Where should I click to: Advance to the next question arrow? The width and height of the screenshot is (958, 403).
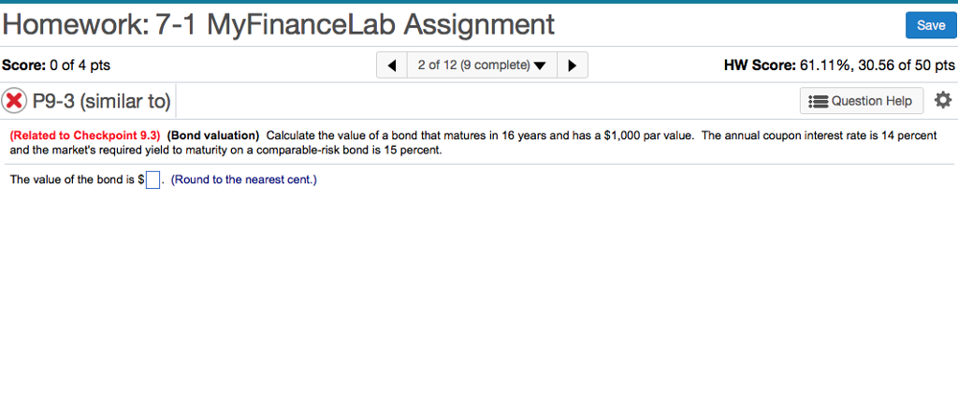(572, 65)
